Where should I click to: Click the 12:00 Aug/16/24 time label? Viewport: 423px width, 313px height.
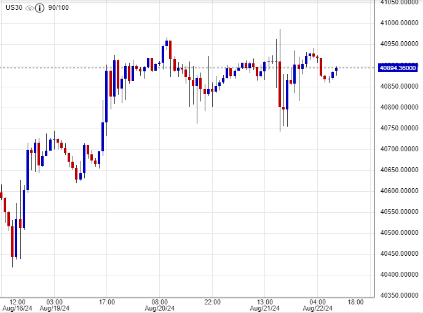coord(17,305)
